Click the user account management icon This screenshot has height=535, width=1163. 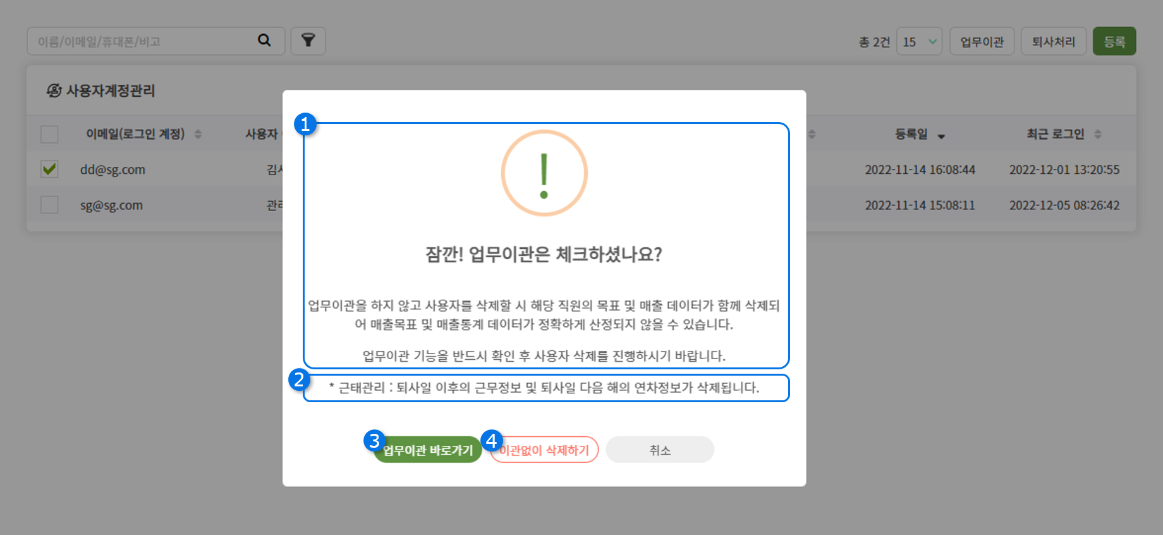pyautogui.click(x=54, y=90)
